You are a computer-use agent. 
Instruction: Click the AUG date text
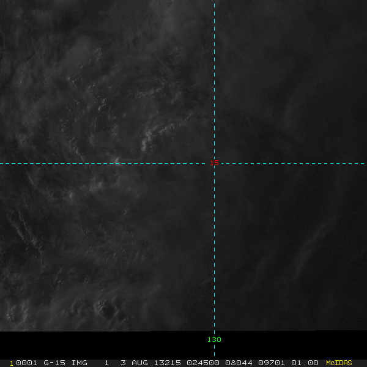[x=139, y=363]
